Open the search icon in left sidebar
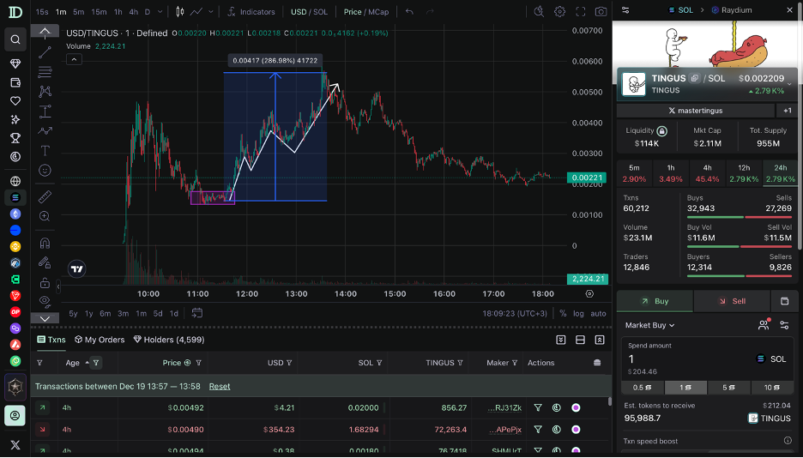The width and height of the screenshot is (803, 458). coord(15,39)
